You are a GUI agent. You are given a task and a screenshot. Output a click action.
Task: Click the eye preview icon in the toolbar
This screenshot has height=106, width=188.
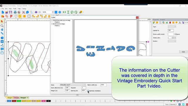[x=19, y=12]
